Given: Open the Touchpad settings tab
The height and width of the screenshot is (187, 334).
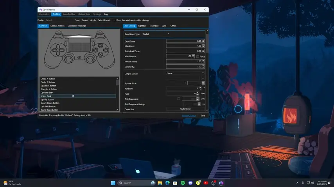Looking at the screenshot, I should (154, 26).
